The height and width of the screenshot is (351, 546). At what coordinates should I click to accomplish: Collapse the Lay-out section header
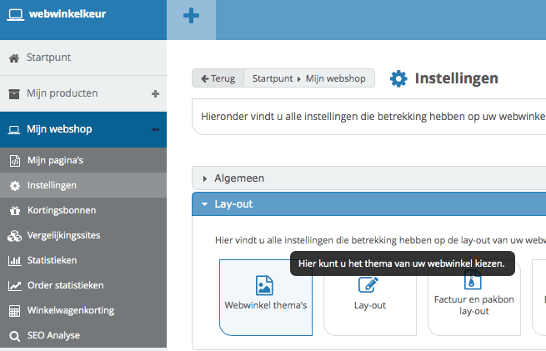click(x=233, y=203)
